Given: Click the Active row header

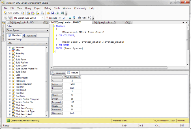Looking at the screenshot, I should click(57, 84).
